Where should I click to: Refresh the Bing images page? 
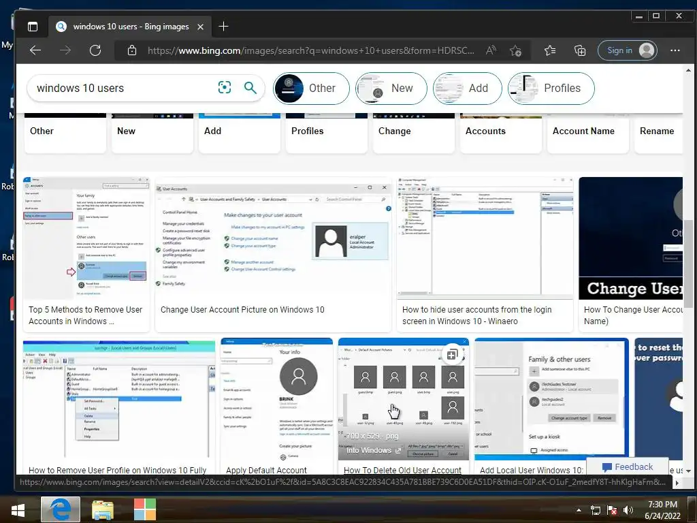click(x=95, y=50)
